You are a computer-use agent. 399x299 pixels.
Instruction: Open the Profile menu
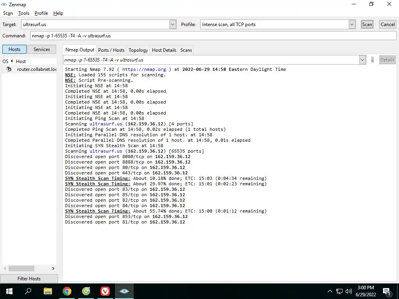[41, 13]
